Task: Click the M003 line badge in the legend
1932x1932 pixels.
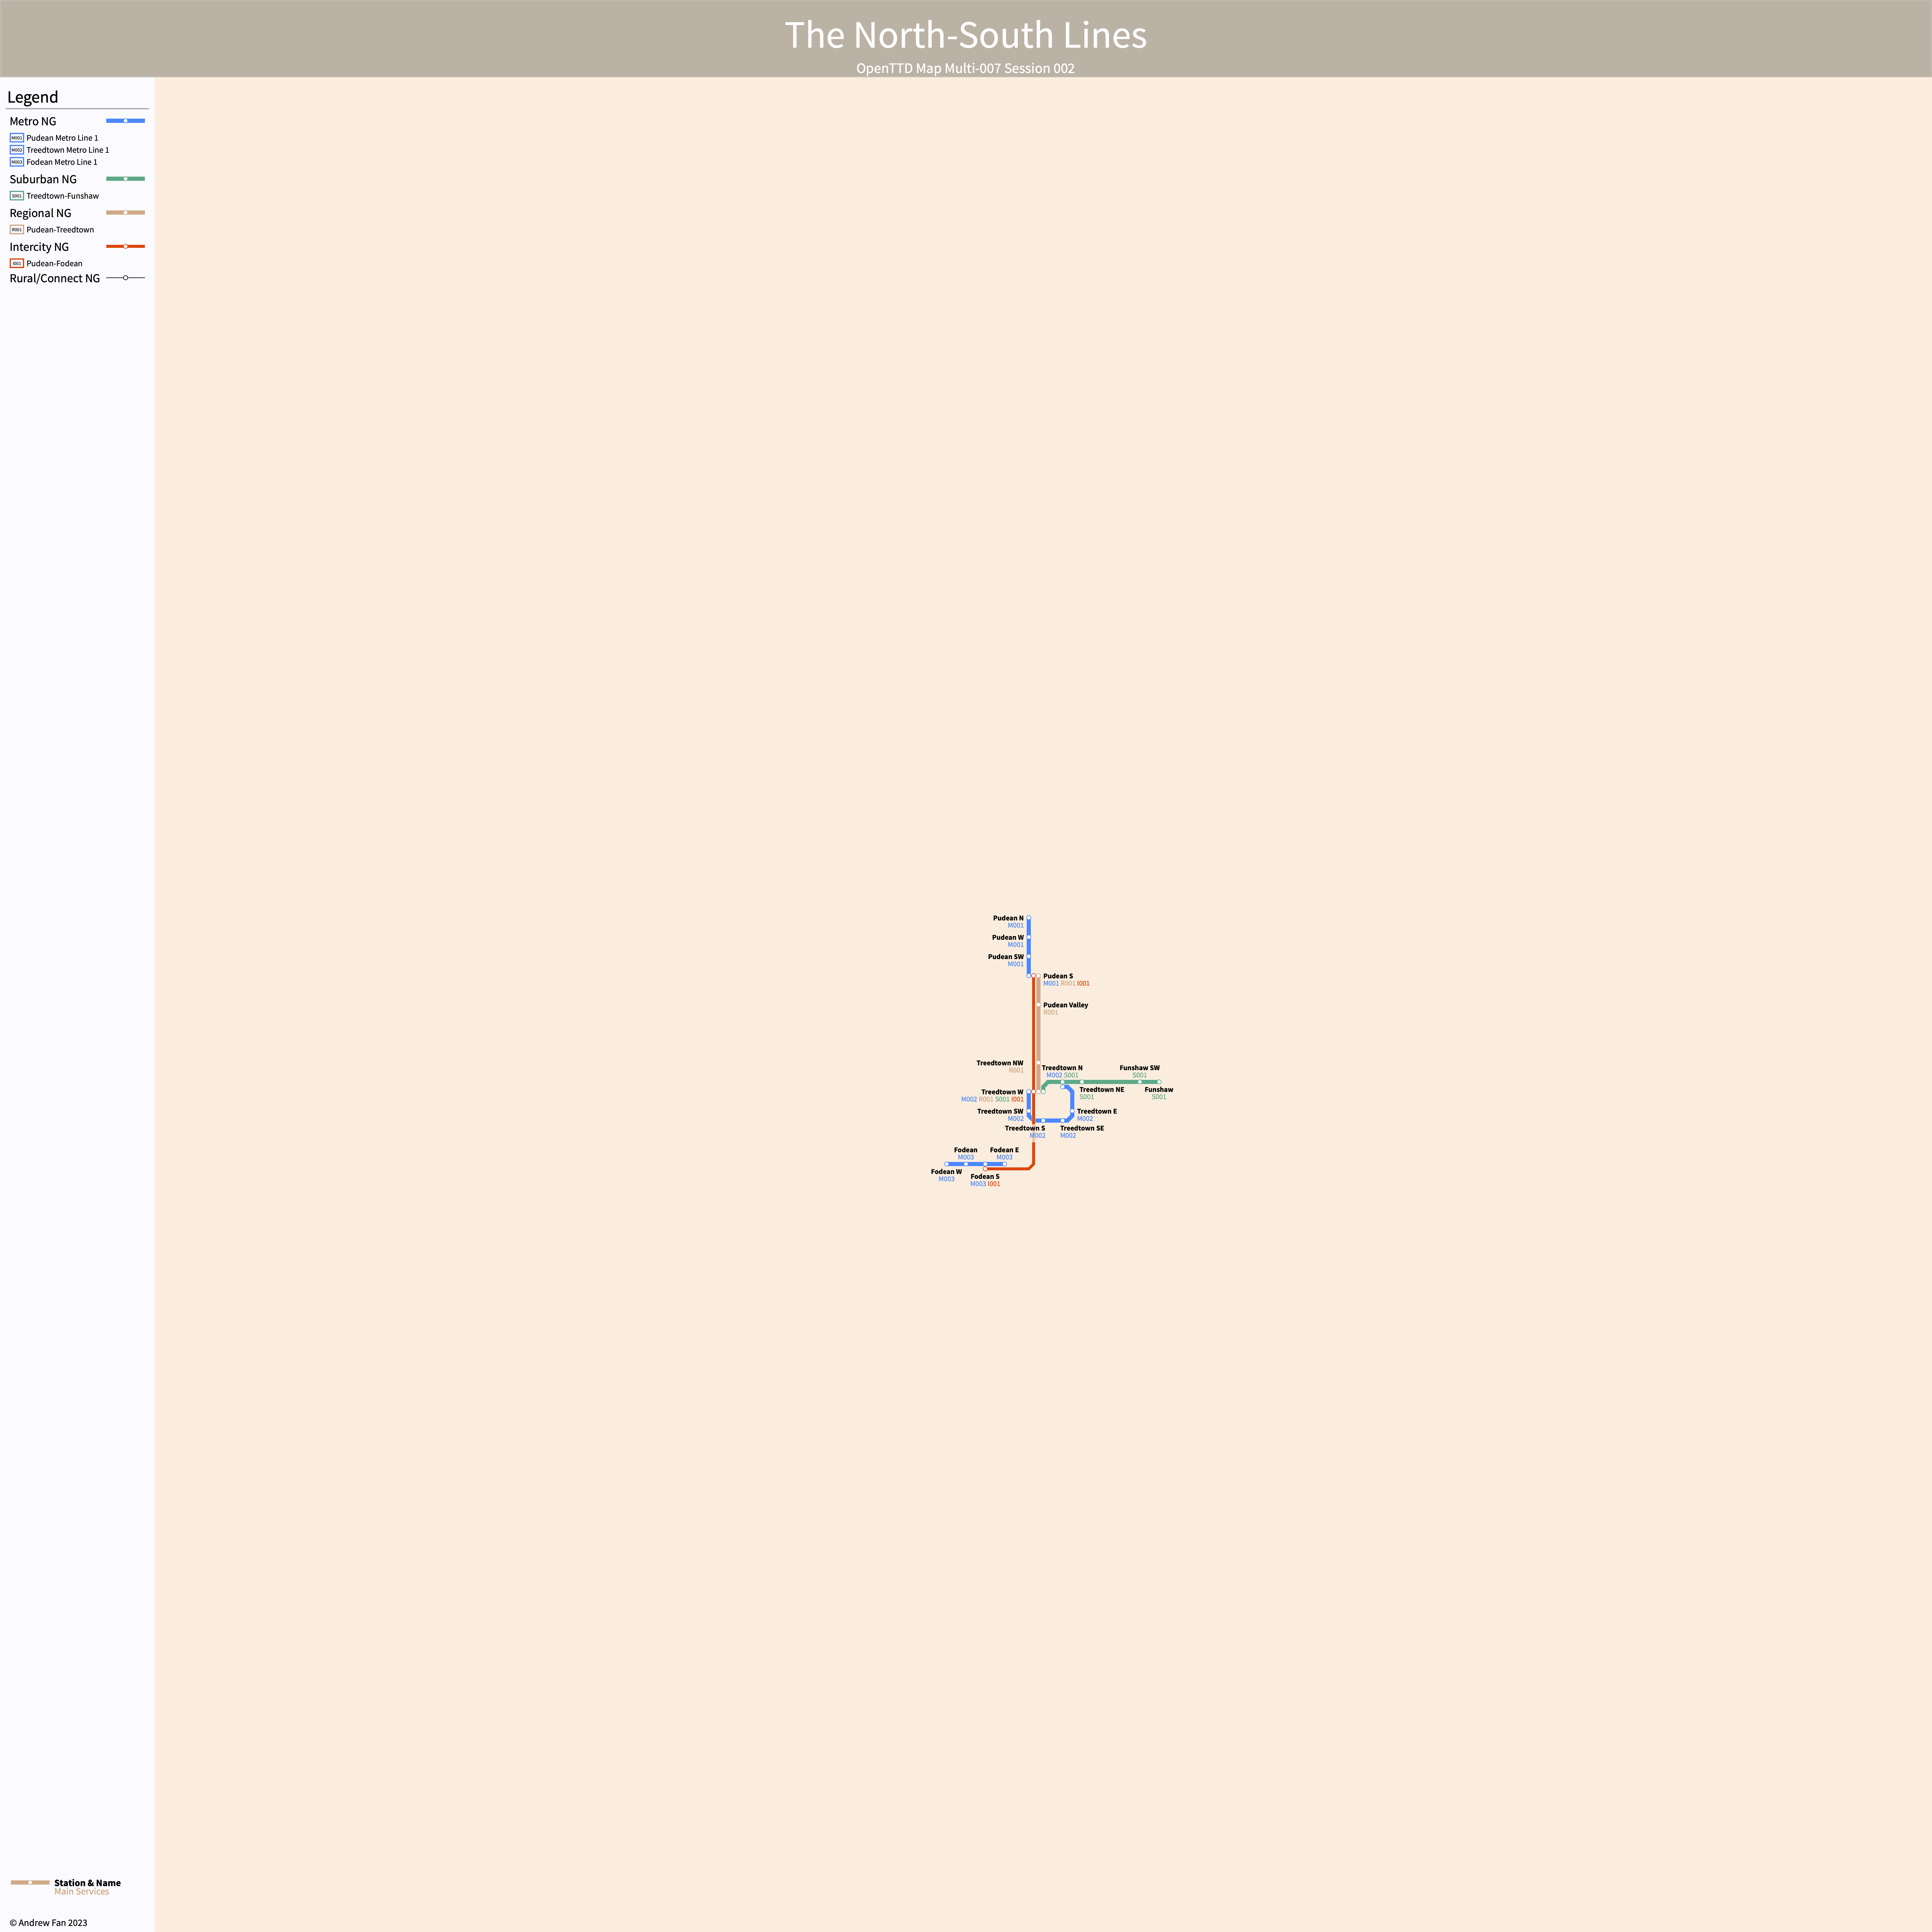Action: pos(17,162)
